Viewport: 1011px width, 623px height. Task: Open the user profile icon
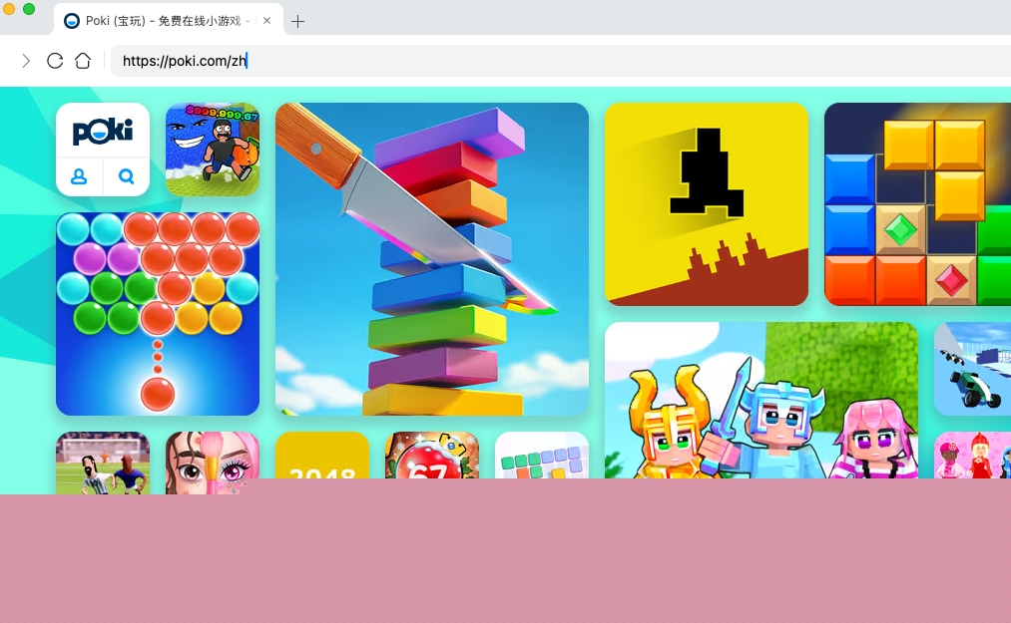point(79,176)
